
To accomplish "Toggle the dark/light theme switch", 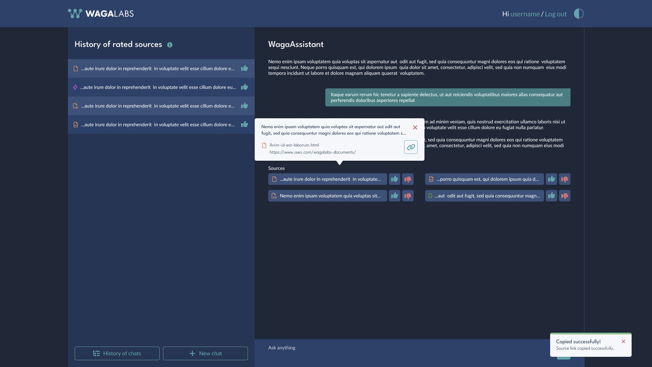I will tap(579, 14).
